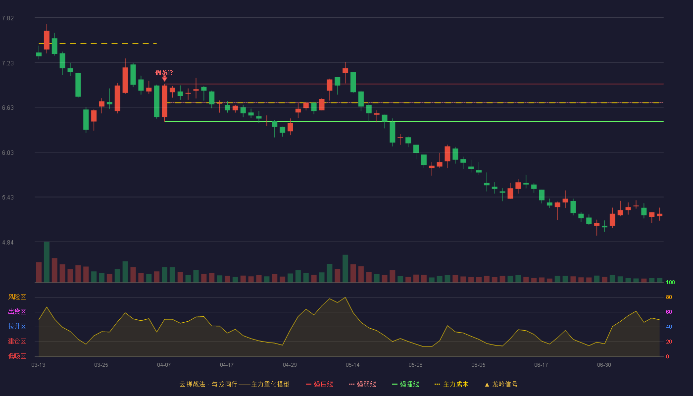Viewport: 693px width, 396px height.
Task: Click the 06-17 date label
Action: coord(541,365)
